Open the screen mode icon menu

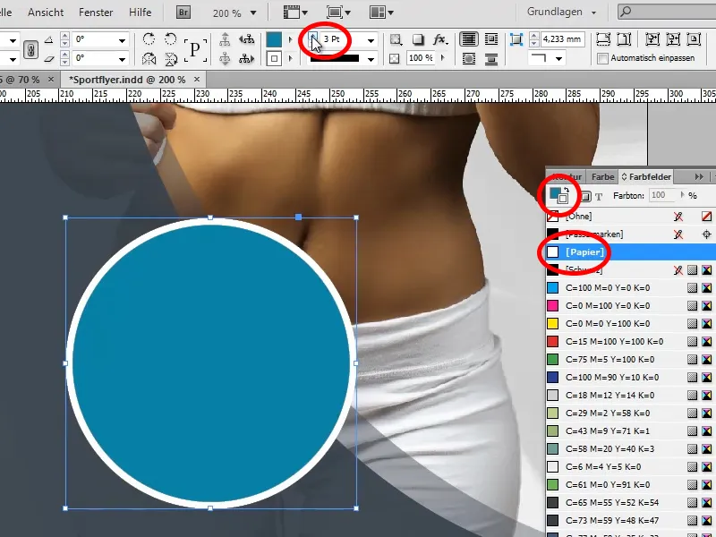(x=338, y=13)
